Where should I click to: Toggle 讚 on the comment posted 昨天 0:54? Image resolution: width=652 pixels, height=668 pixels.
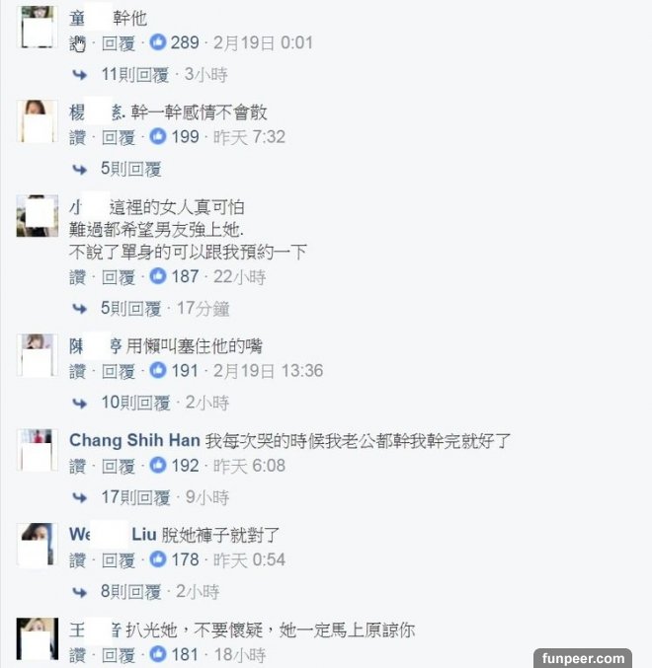pos(77,560)
